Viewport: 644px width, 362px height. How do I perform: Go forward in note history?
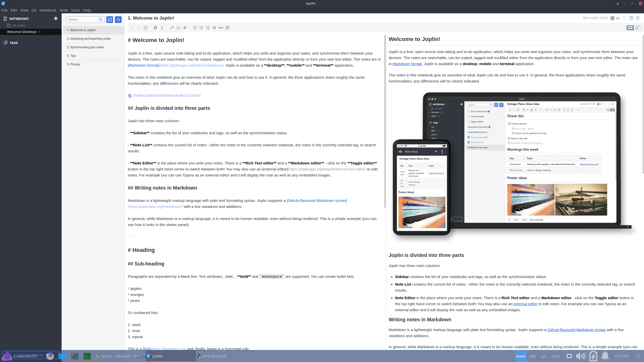pos(139,28)
